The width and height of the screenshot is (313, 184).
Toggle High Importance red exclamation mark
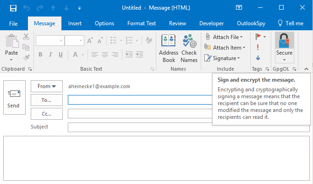click(258, 47)
